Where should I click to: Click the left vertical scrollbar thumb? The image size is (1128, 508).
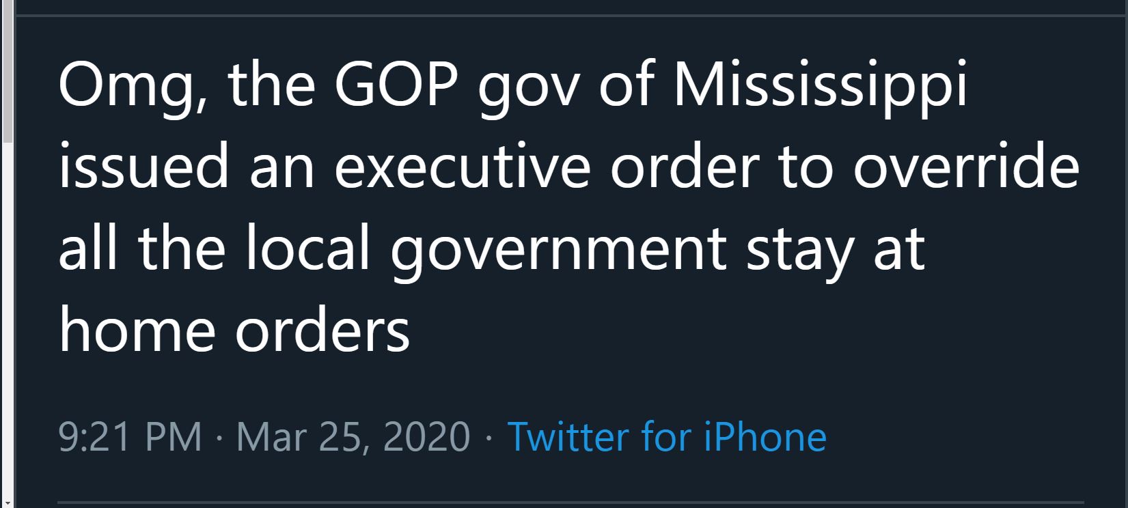coord(6,71)
